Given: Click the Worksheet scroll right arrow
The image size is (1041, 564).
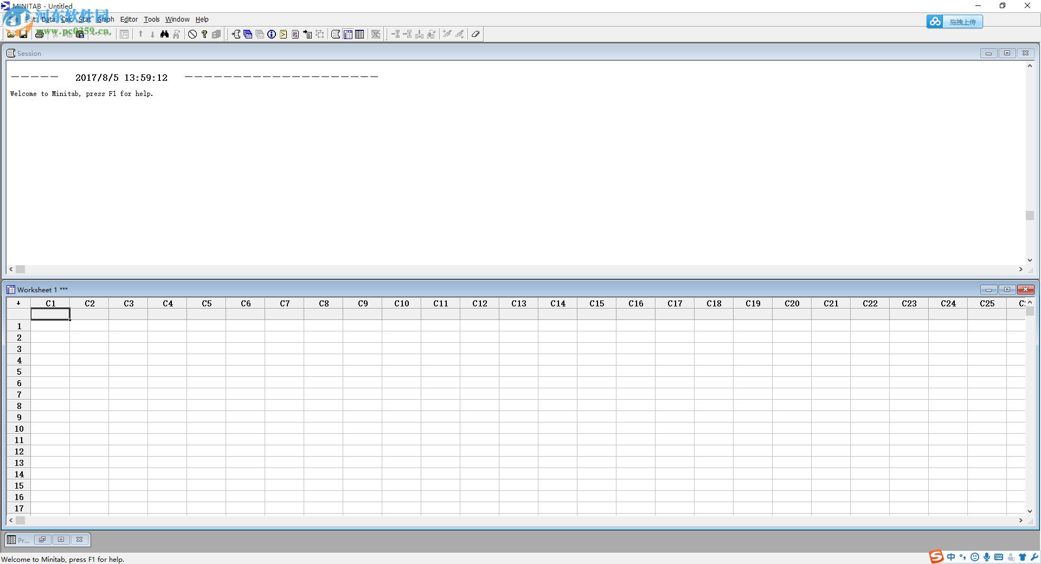Looking at the screenshot, I should [x=1020, y=520].
